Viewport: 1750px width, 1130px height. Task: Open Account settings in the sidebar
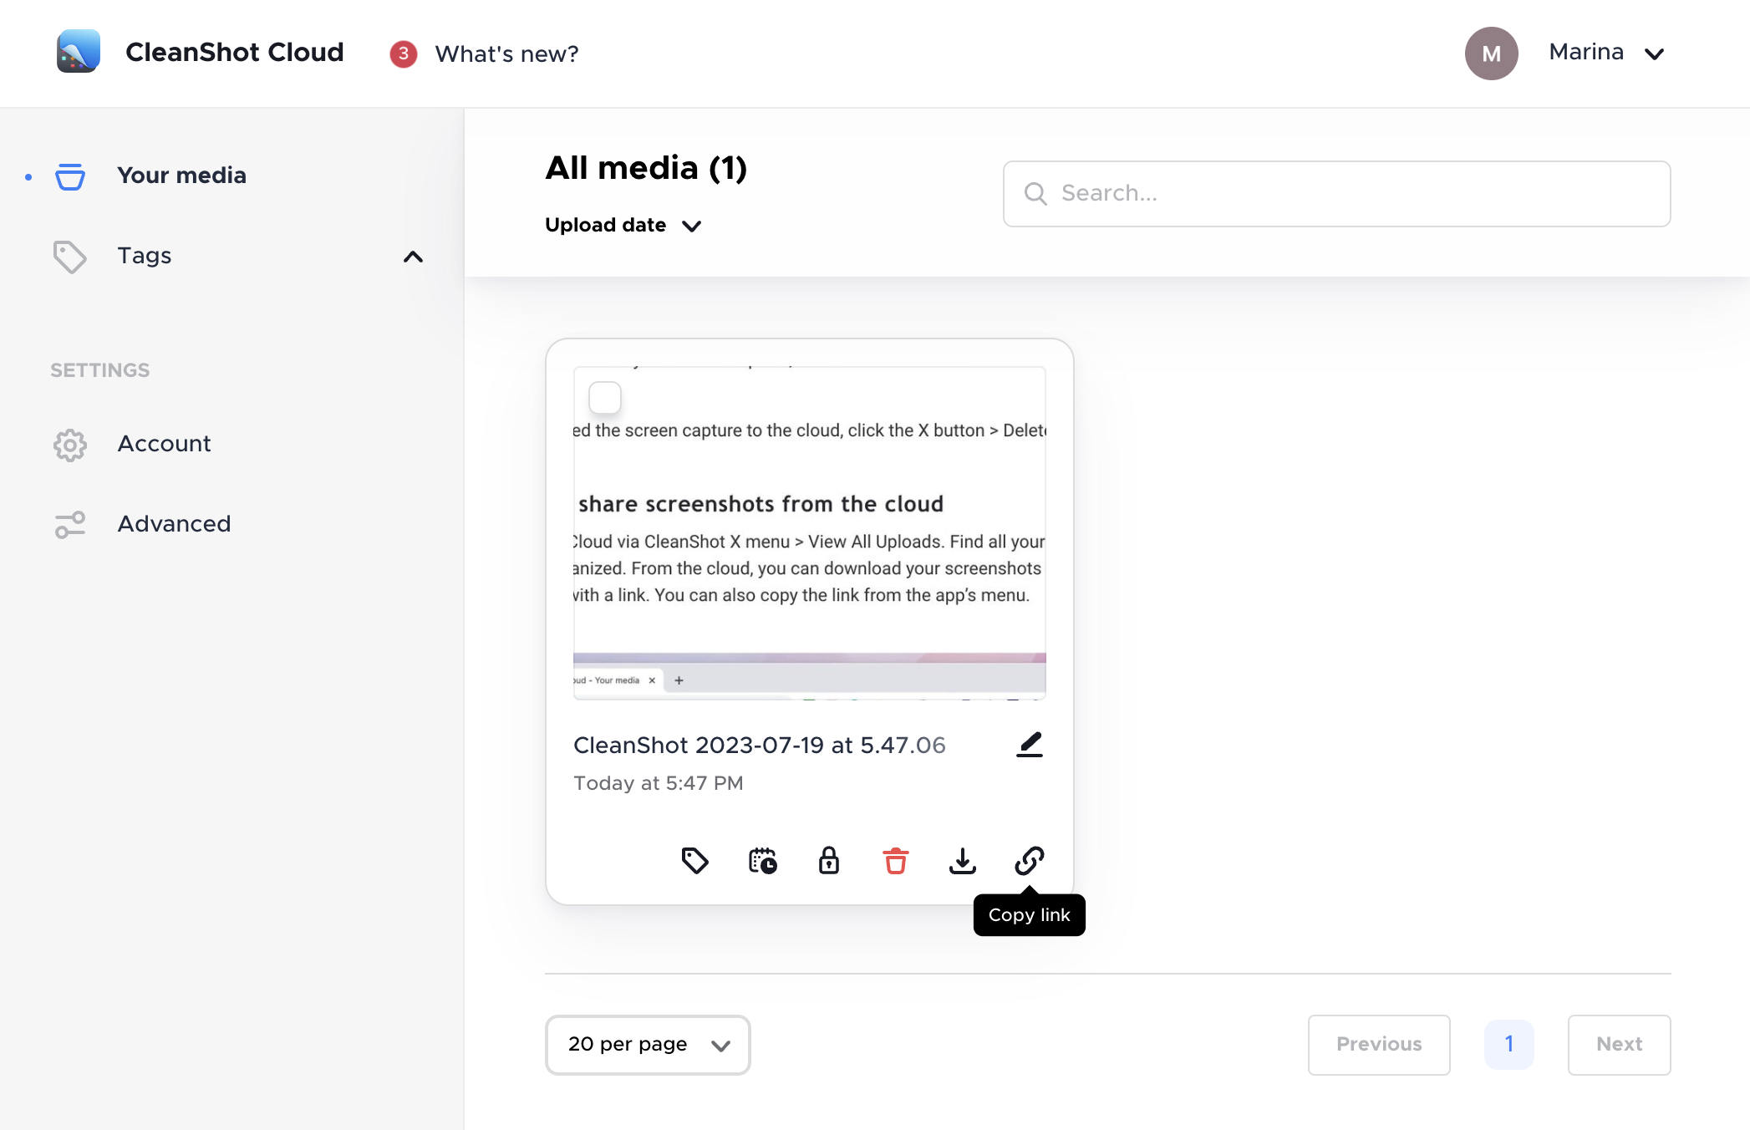click(164, 444)
